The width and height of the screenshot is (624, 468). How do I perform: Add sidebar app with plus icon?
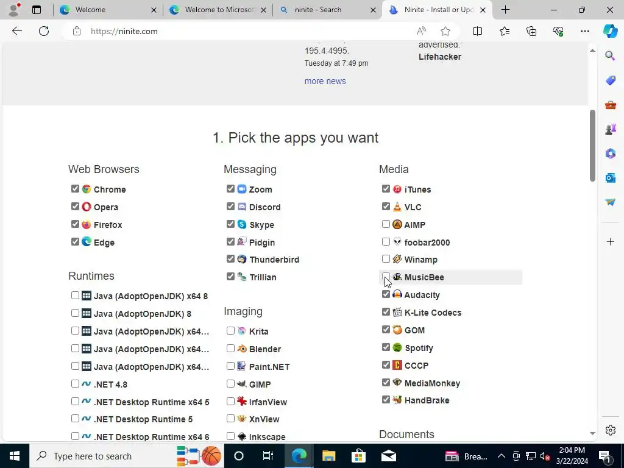click(610, 241)
